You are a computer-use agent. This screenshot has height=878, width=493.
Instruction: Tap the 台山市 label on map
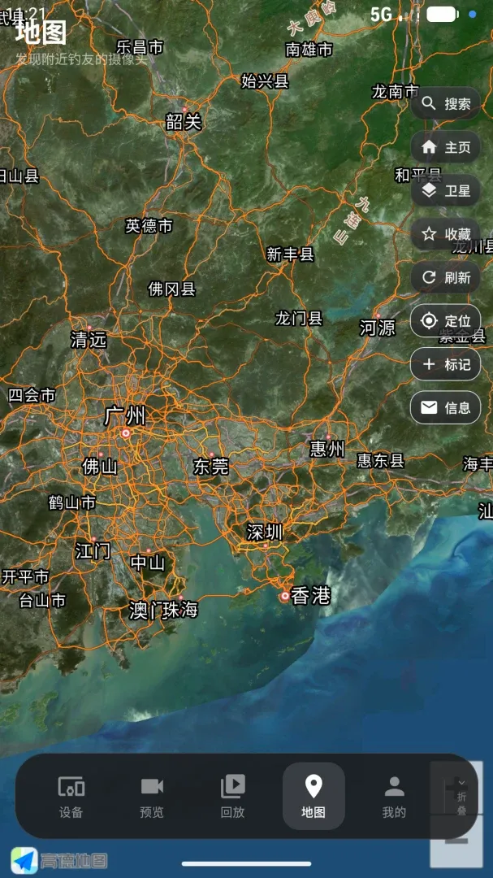(x=42, y=601)
